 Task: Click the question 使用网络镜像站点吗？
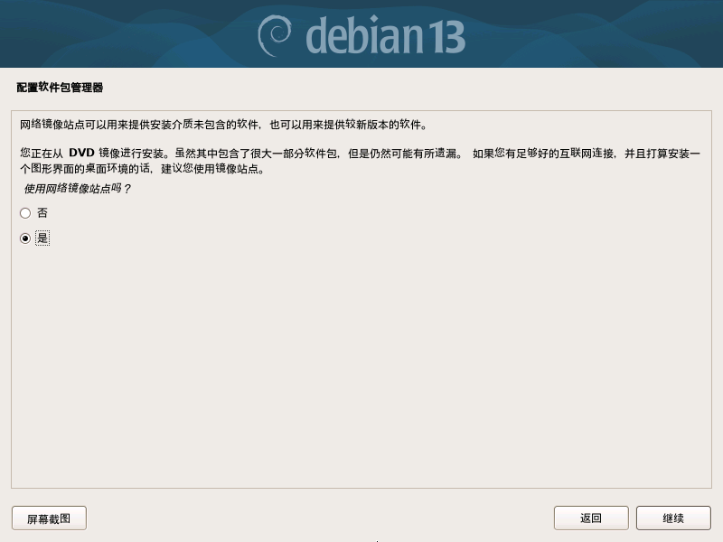coord(78,189)
